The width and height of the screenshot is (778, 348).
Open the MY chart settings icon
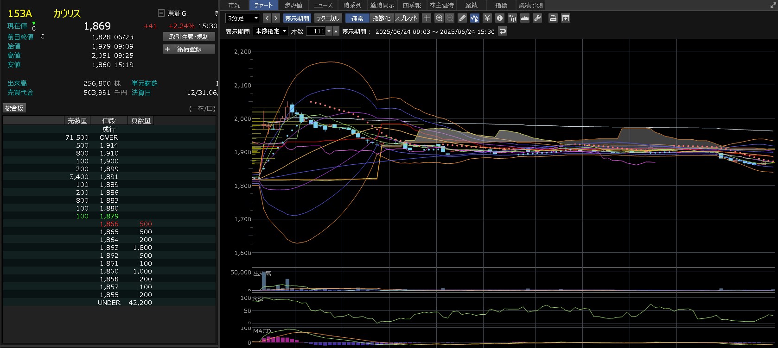(x=512, y=18)
